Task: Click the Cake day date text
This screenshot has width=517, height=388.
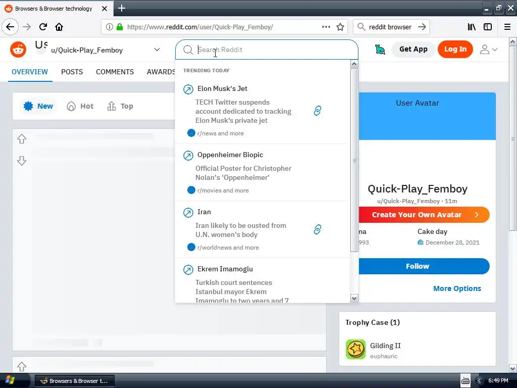Action: [452, 243]
